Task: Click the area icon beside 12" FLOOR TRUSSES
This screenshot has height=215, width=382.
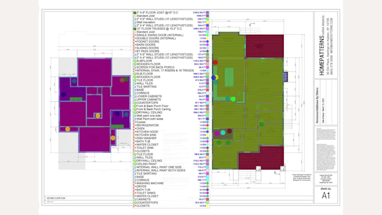Action: click(134, 29)
